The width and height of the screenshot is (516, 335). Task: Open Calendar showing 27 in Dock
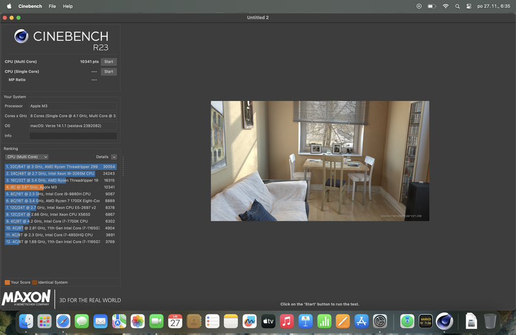click(175, 321)
